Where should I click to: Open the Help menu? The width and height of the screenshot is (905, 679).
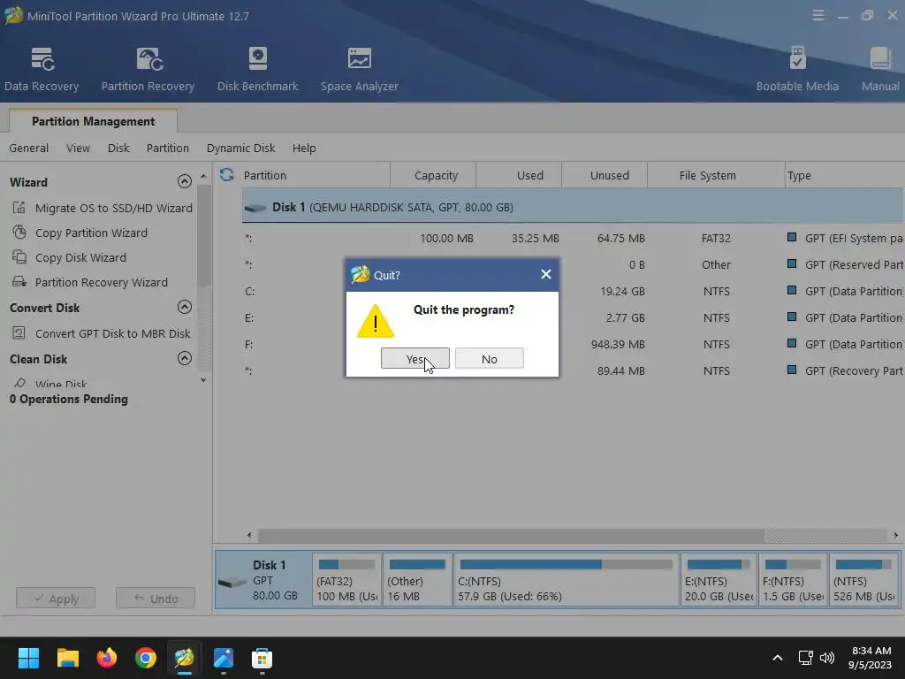click(304, 148)
